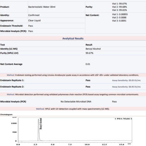The image size is (146, 146).
Task: Select the Vial 3 net content 0.0091
Action: click(119, 21)
